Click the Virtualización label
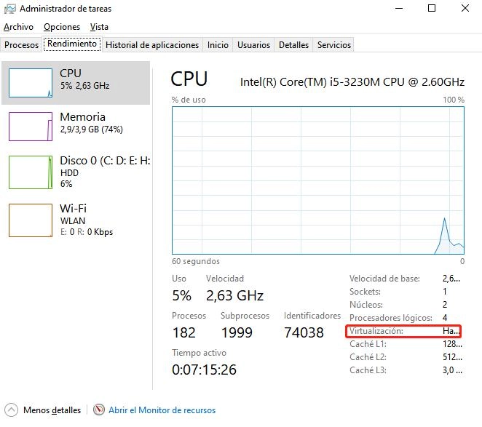The height and width of the screenshot is (427, 482). click(376, 331)
